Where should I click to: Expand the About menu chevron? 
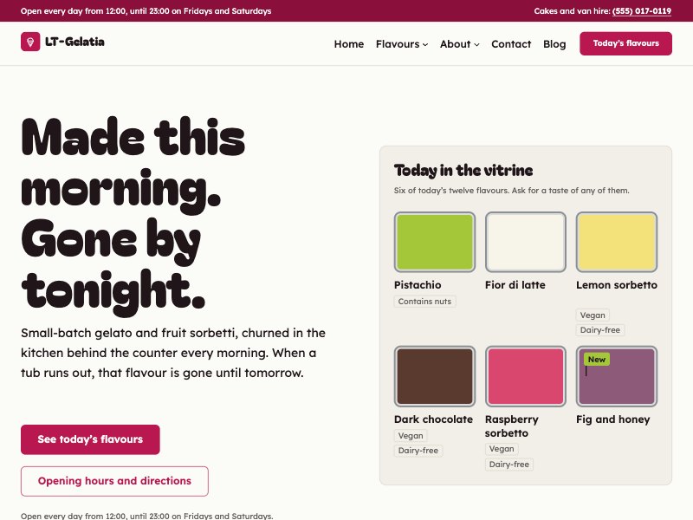[476, 45]
